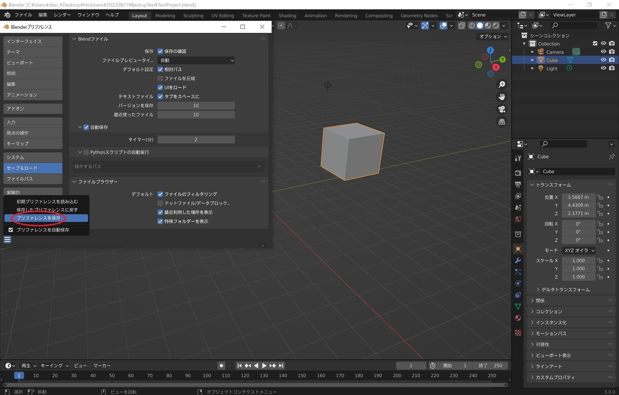Open the Modifier properties wrench icon
The width and height of the screenshot is (619, 395).
click(518, 260)
